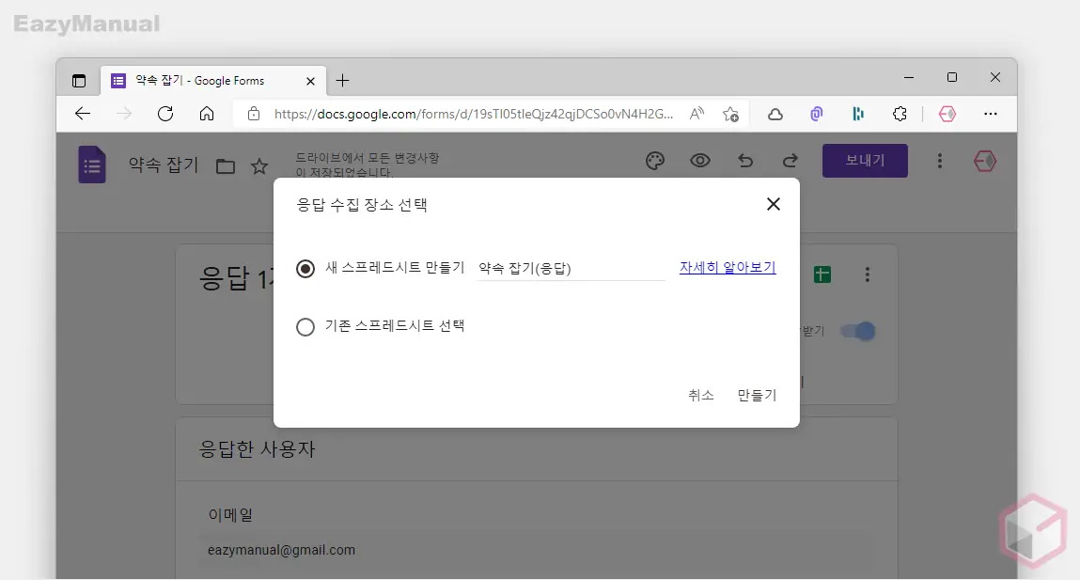This screenshot has width=1080, height=580.
Task: Open the form's more options menu
Action: tap(940, 161)
